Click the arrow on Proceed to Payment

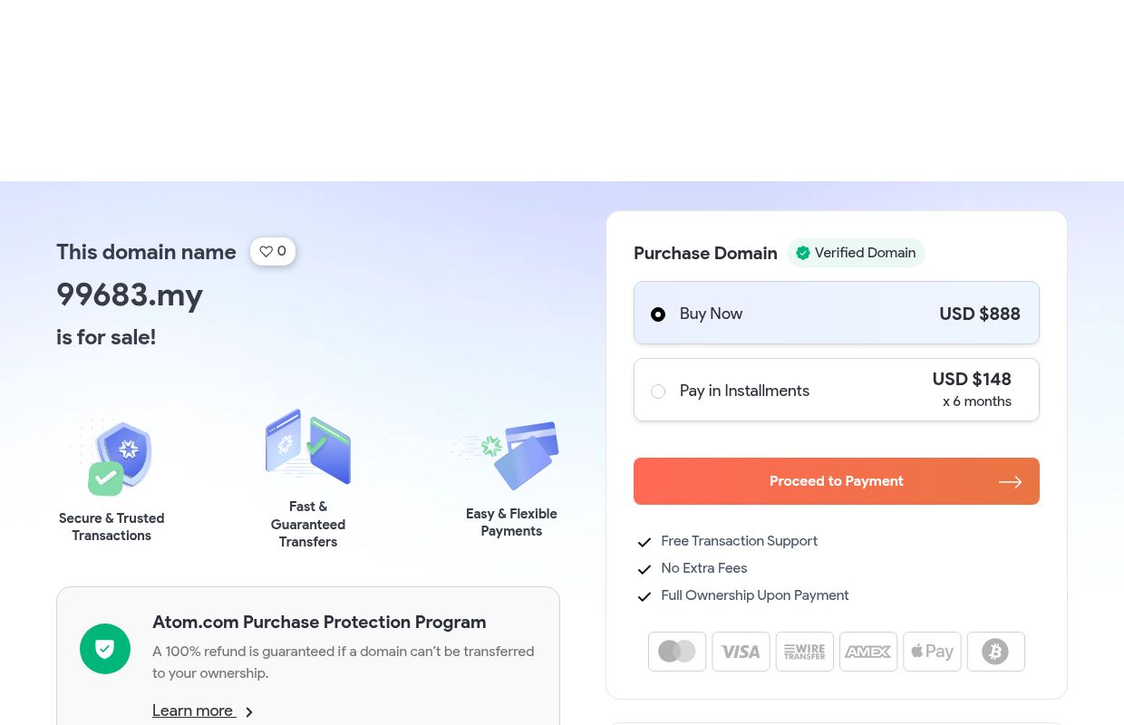(x=1010, y=482)
